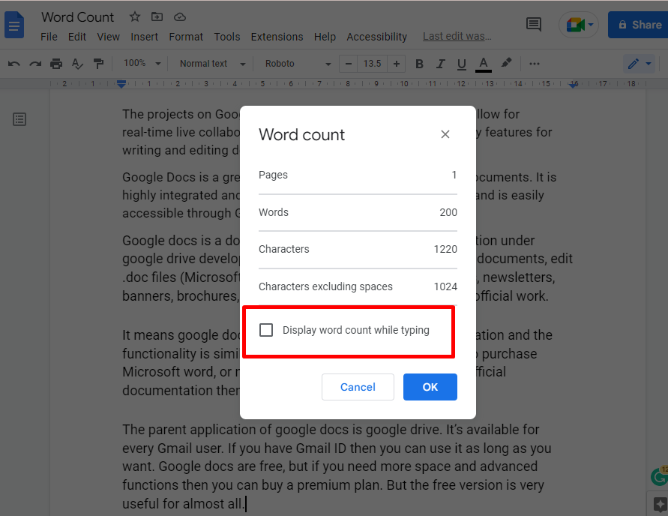Click OK in the Word count dialog
The height and width of the screenshot is (516, 668).
tap(430, 387)
